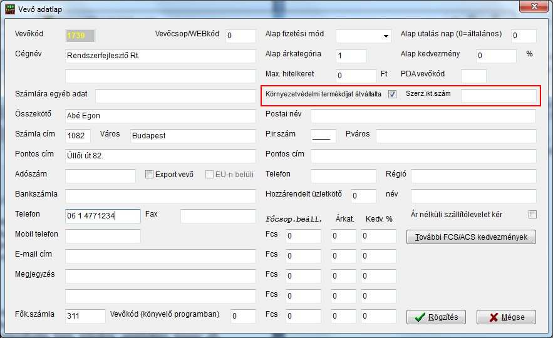
Task: Click the E-mail cím input field
Action: coord(161,256)
